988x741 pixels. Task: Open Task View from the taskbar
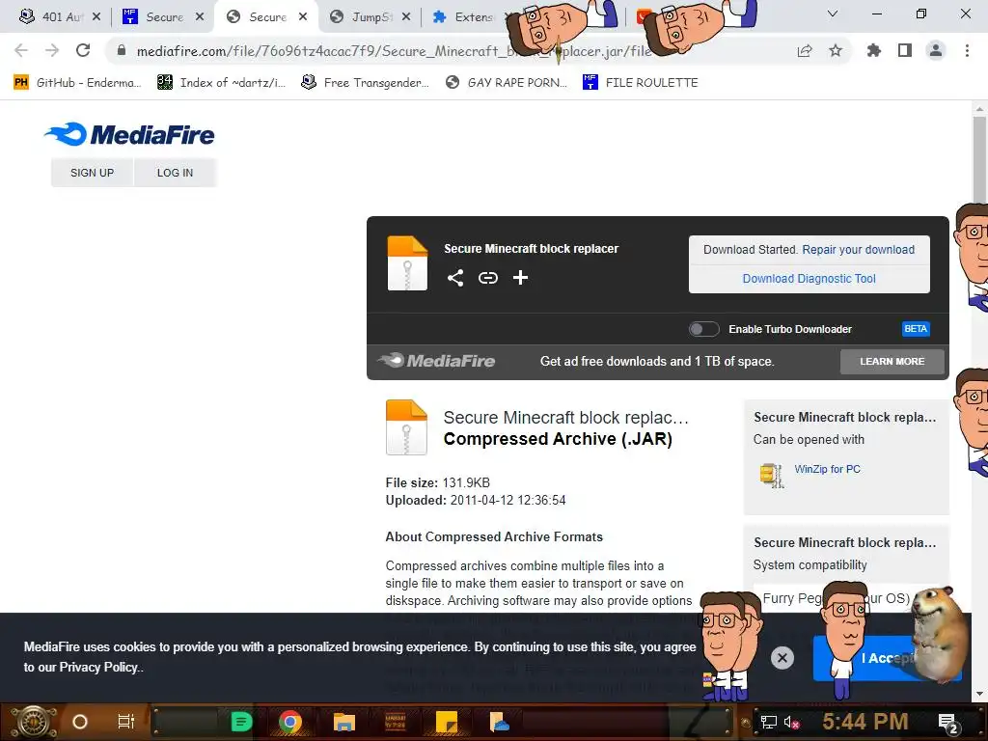126,722
